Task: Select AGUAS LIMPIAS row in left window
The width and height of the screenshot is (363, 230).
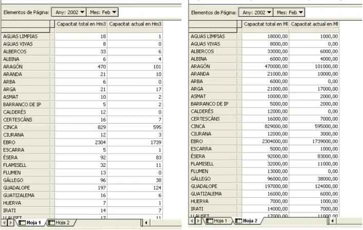Action: coord(26,36)
